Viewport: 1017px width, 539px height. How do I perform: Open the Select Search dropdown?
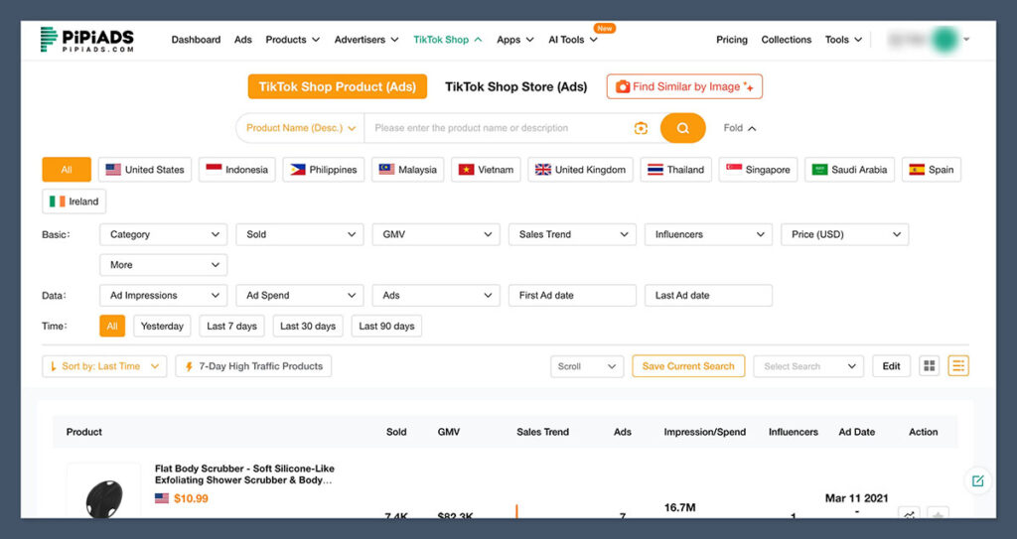click(808, 366)
